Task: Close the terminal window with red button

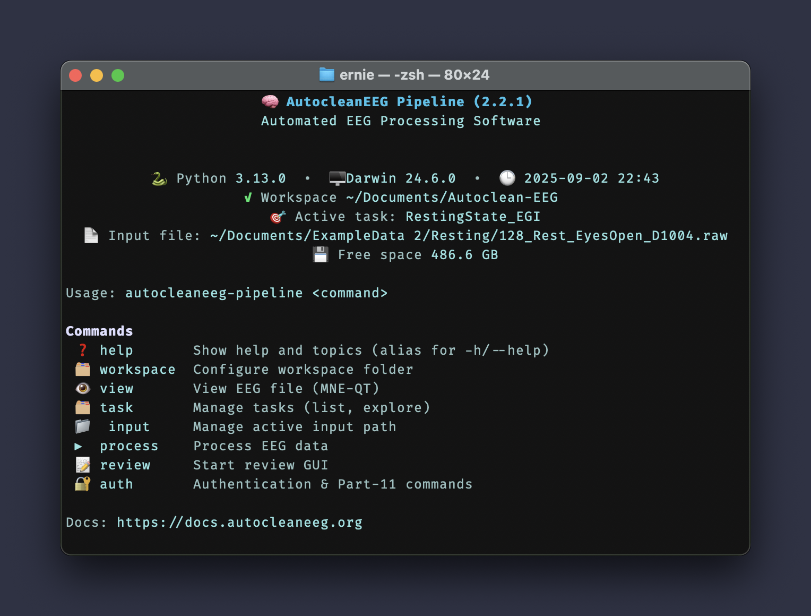Action: pos(75,75)
